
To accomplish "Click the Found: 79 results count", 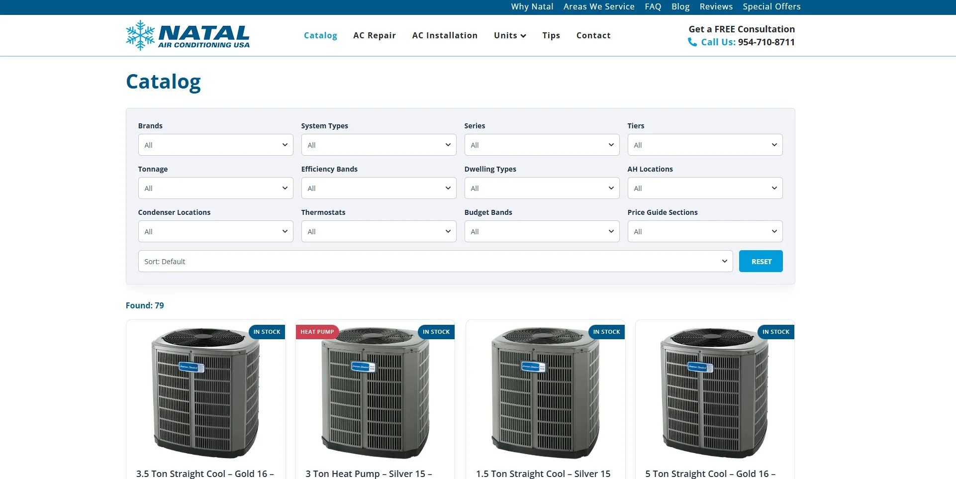I will 145,305.
